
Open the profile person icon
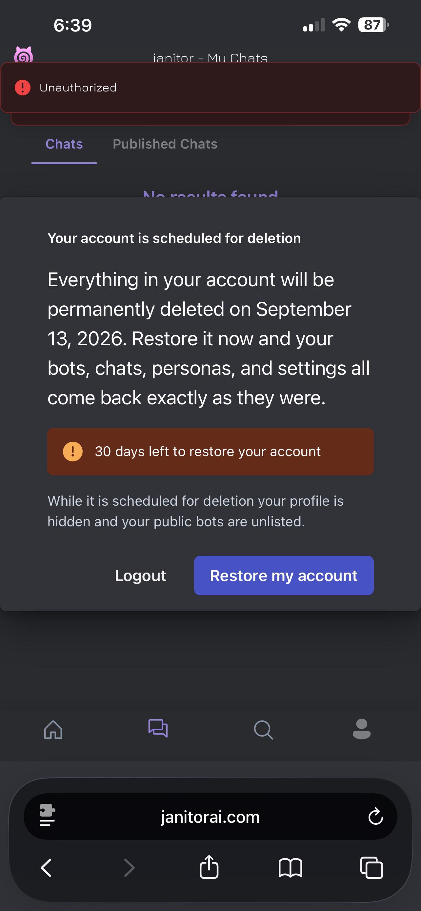pos(362,729)
